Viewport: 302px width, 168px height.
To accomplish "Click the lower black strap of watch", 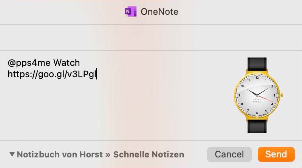I will [257, 126].
